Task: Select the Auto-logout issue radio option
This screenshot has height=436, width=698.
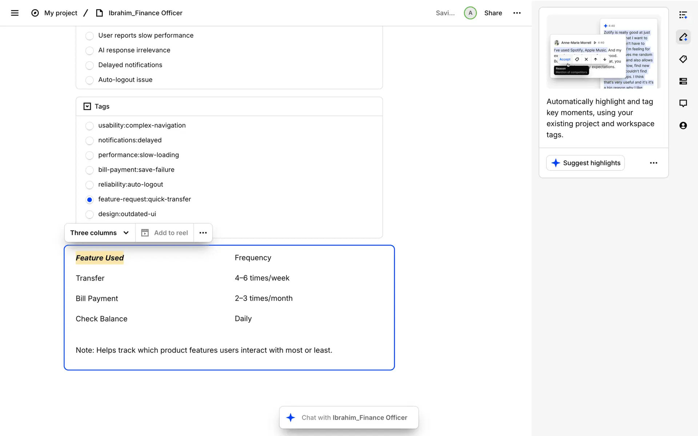Action: click(x=89, y=80)
